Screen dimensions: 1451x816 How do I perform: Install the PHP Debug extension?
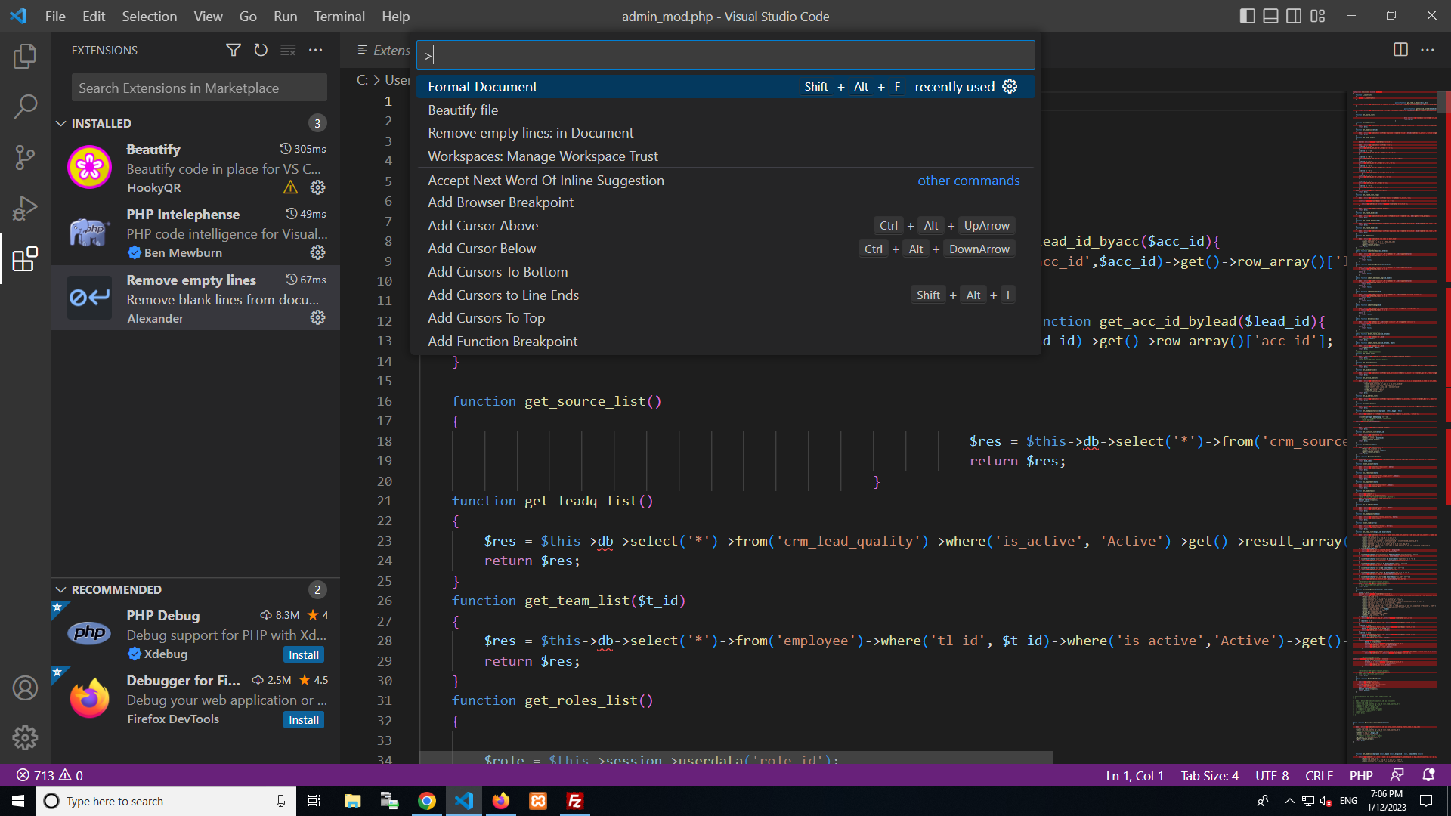pyautogui.click(x=303, y=654)
